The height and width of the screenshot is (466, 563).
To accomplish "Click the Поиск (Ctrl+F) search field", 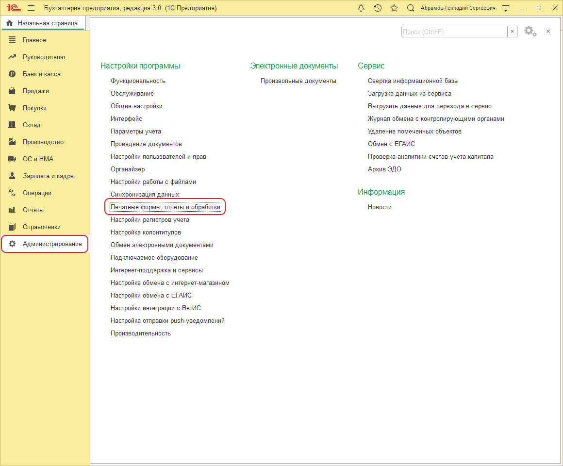I will [x=454, y=32].
